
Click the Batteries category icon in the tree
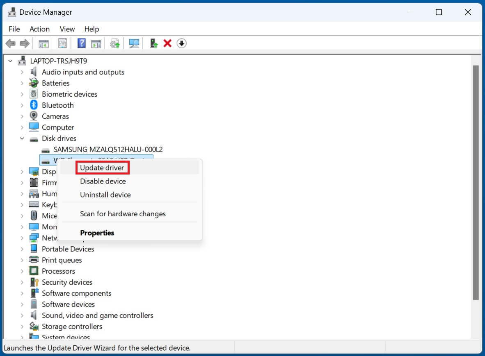coord(33,83)
